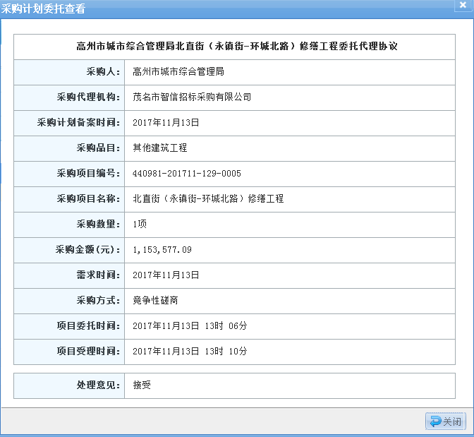The width and height of the screenshot is (474, 437).
Task: Click the X icon in dialog title bar
Action: [x=461, y=8]
